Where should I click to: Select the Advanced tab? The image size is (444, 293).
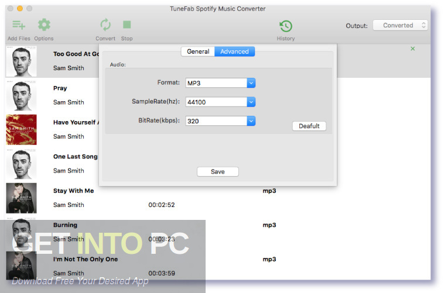click(x=234, y=51)
